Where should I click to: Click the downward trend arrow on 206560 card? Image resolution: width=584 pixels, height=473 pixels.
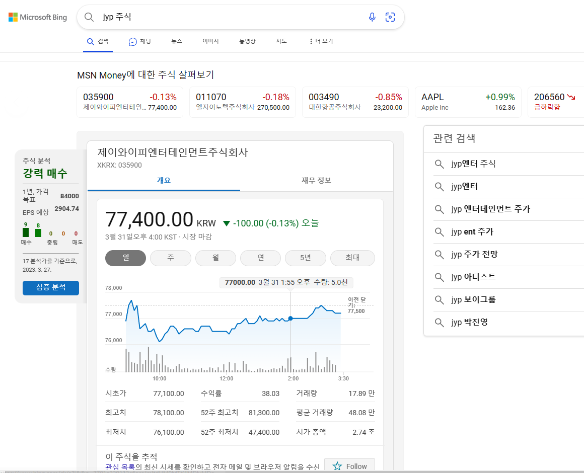pyautogui.click(x=571, y=97)
